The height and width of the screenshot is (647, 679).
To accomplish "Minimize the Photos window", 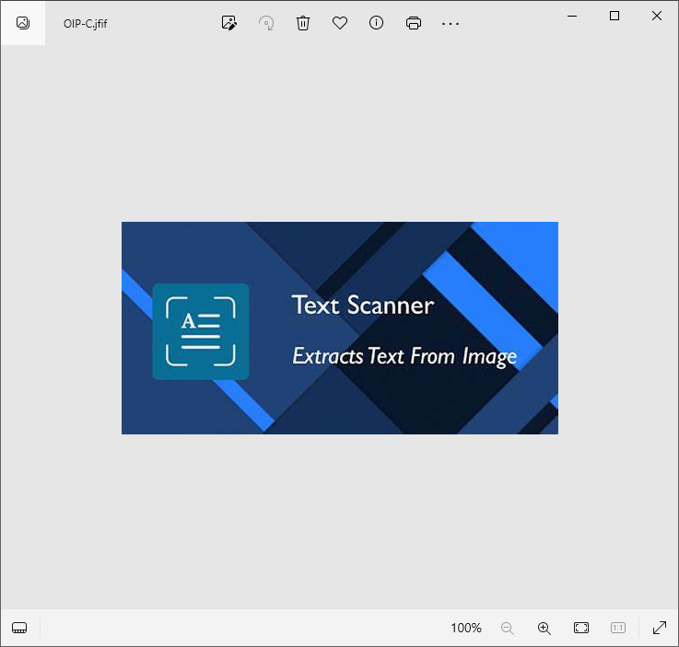I will [572, 16].
